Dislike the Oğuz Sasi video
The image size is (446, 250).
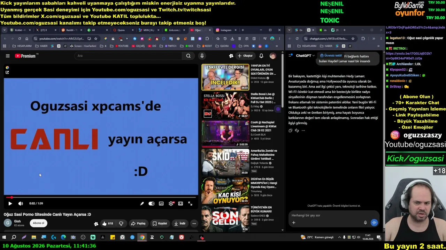121,224
